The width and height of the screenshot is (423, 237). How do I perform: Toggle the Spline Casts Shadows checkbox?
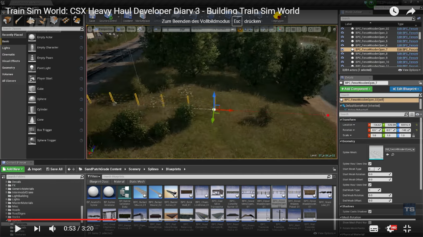point(370,212)
